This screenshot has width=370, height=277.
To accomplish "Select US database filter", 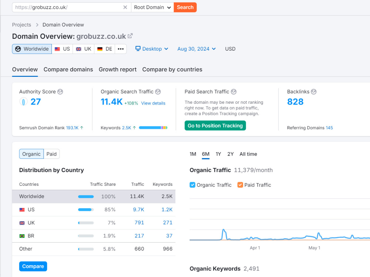I will click(x=62, y=49).
